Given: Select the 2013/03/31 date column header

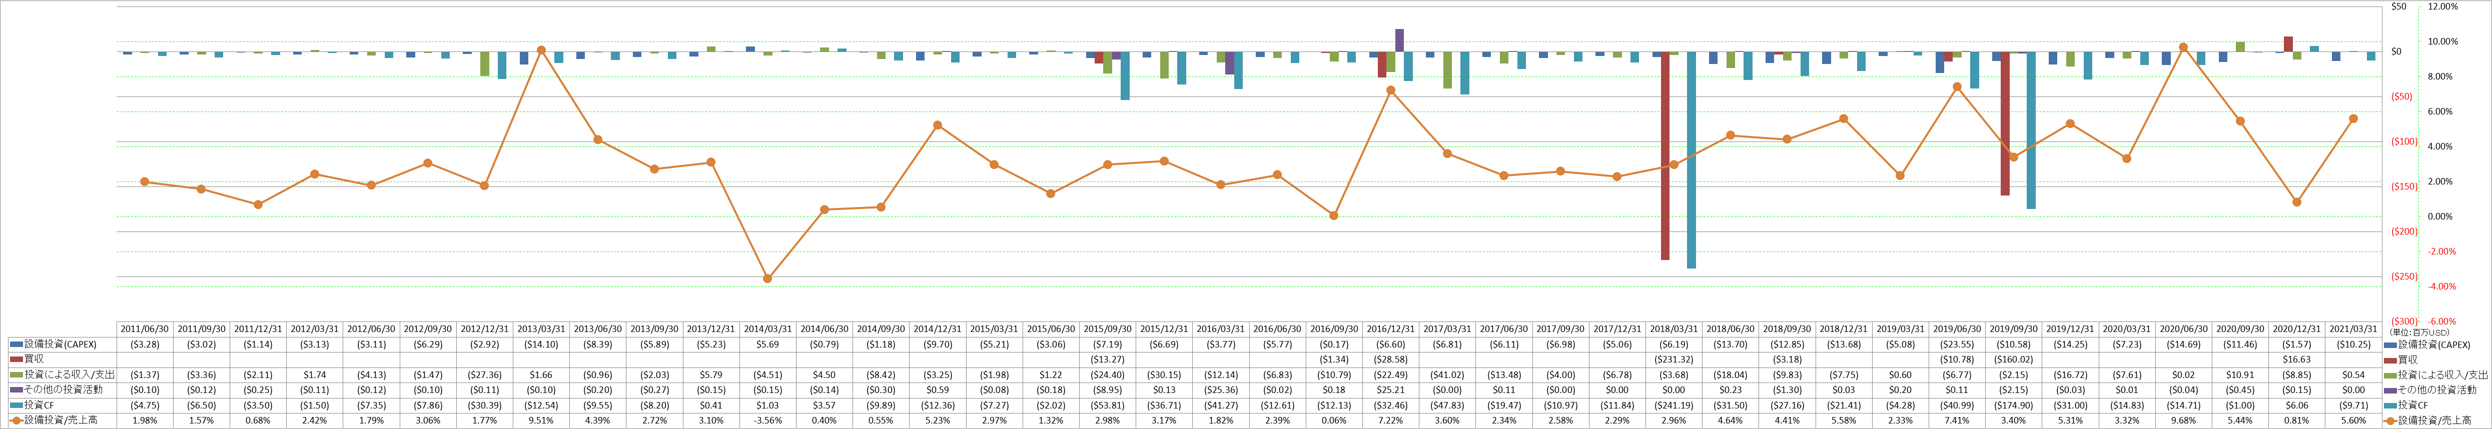Looking at the screenshot, I should point(541,328).
